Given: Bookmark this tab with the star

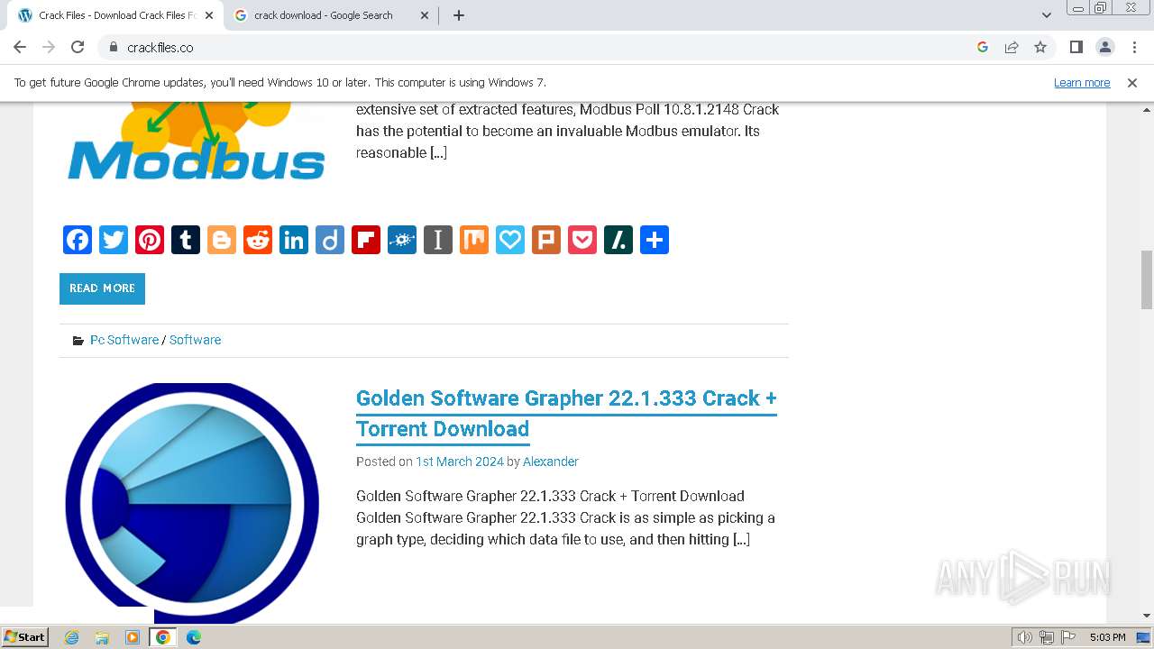Looking at the screenshot, I should pyautogui.click(x=1040, y=47).
